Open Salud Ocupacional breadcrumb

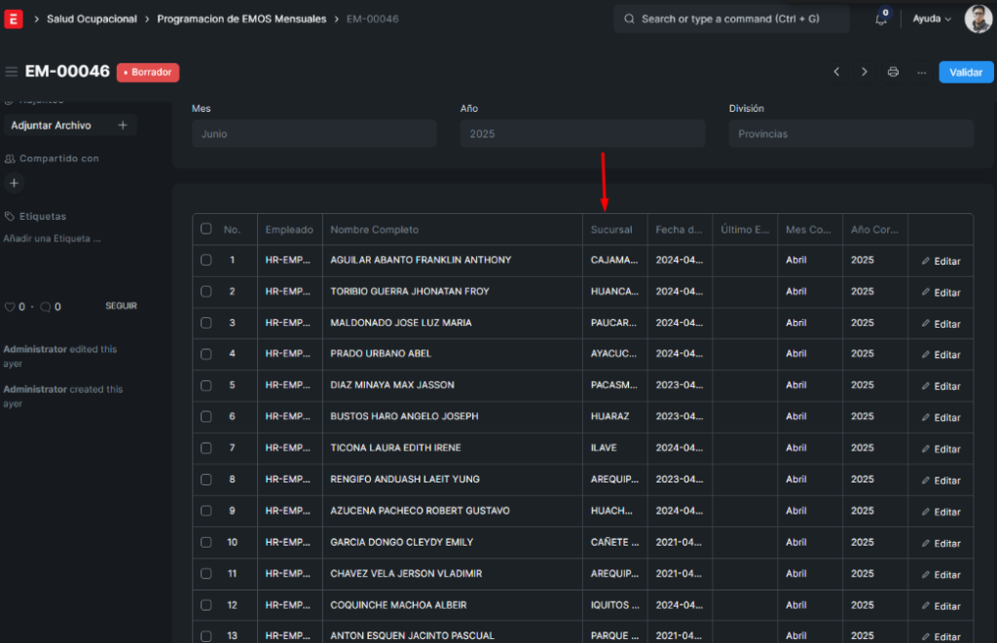tap(92, 19)
